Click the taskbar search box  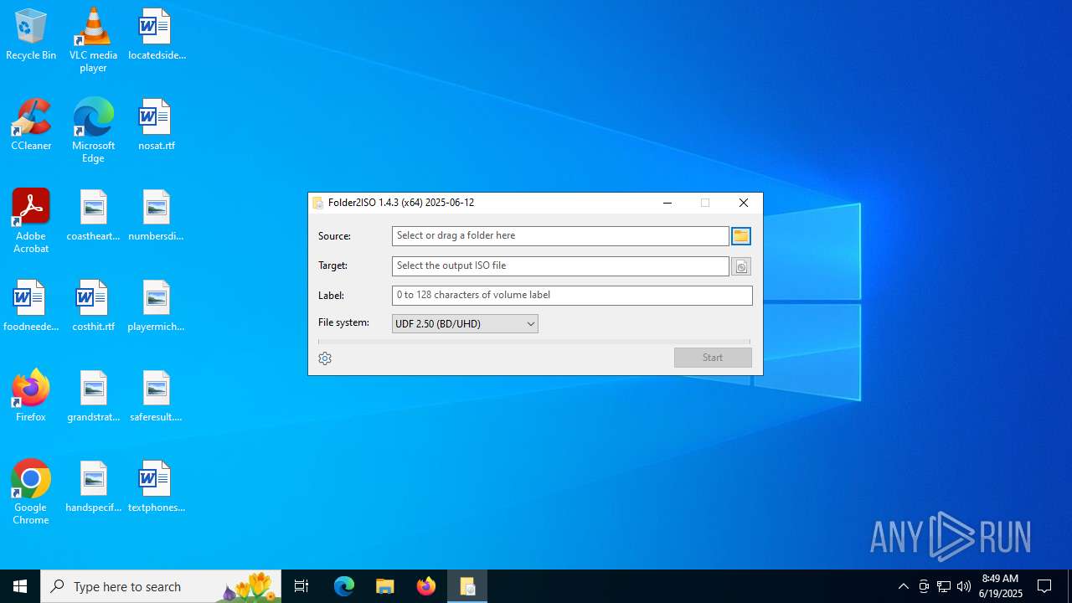click(x=161, y=586)
